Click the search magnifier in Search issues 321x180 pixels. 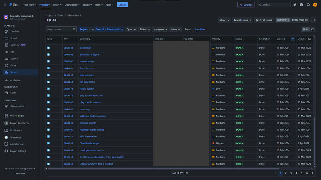(x=74, y=29)
